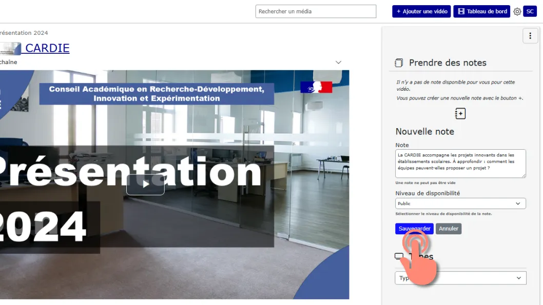This screenshot has height=305, width=543.
Task: Click the Sauvegarder button
Action: 414,229
